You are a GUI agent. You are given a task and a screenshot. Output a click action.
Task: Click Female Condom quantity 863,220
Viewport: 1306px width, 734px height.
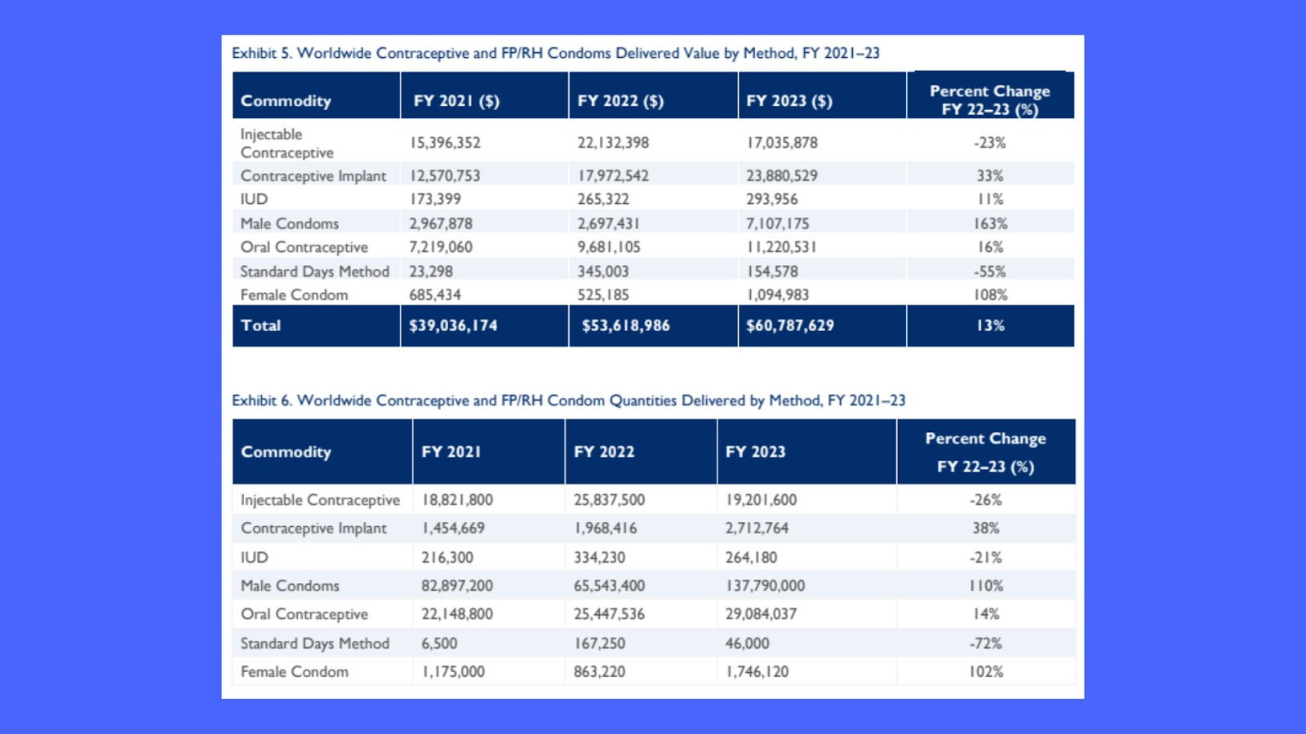[x=599, y=672]
